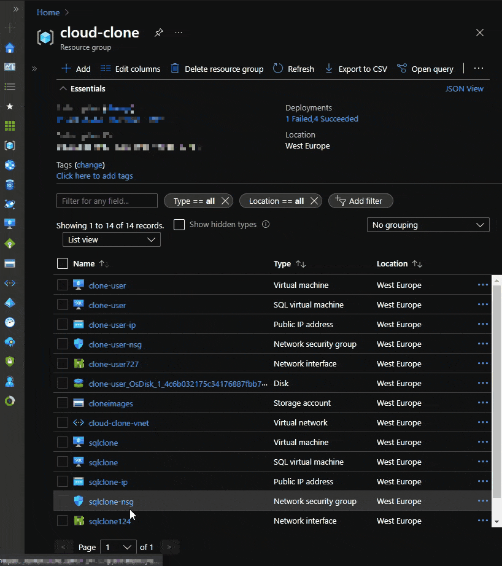Open toolbar overflow ellipsis menu

tap(479, 69)
